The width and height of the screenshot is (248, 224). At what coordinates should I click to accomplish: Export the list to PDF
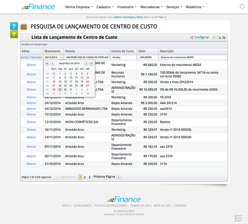click(214, 37)
